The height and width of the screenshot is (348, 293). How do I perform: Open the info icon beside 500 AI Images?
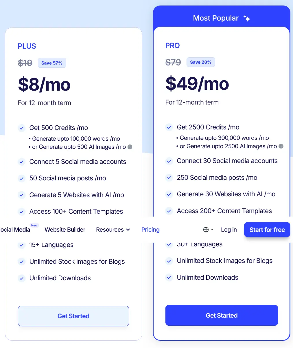[x=130, y=147]
